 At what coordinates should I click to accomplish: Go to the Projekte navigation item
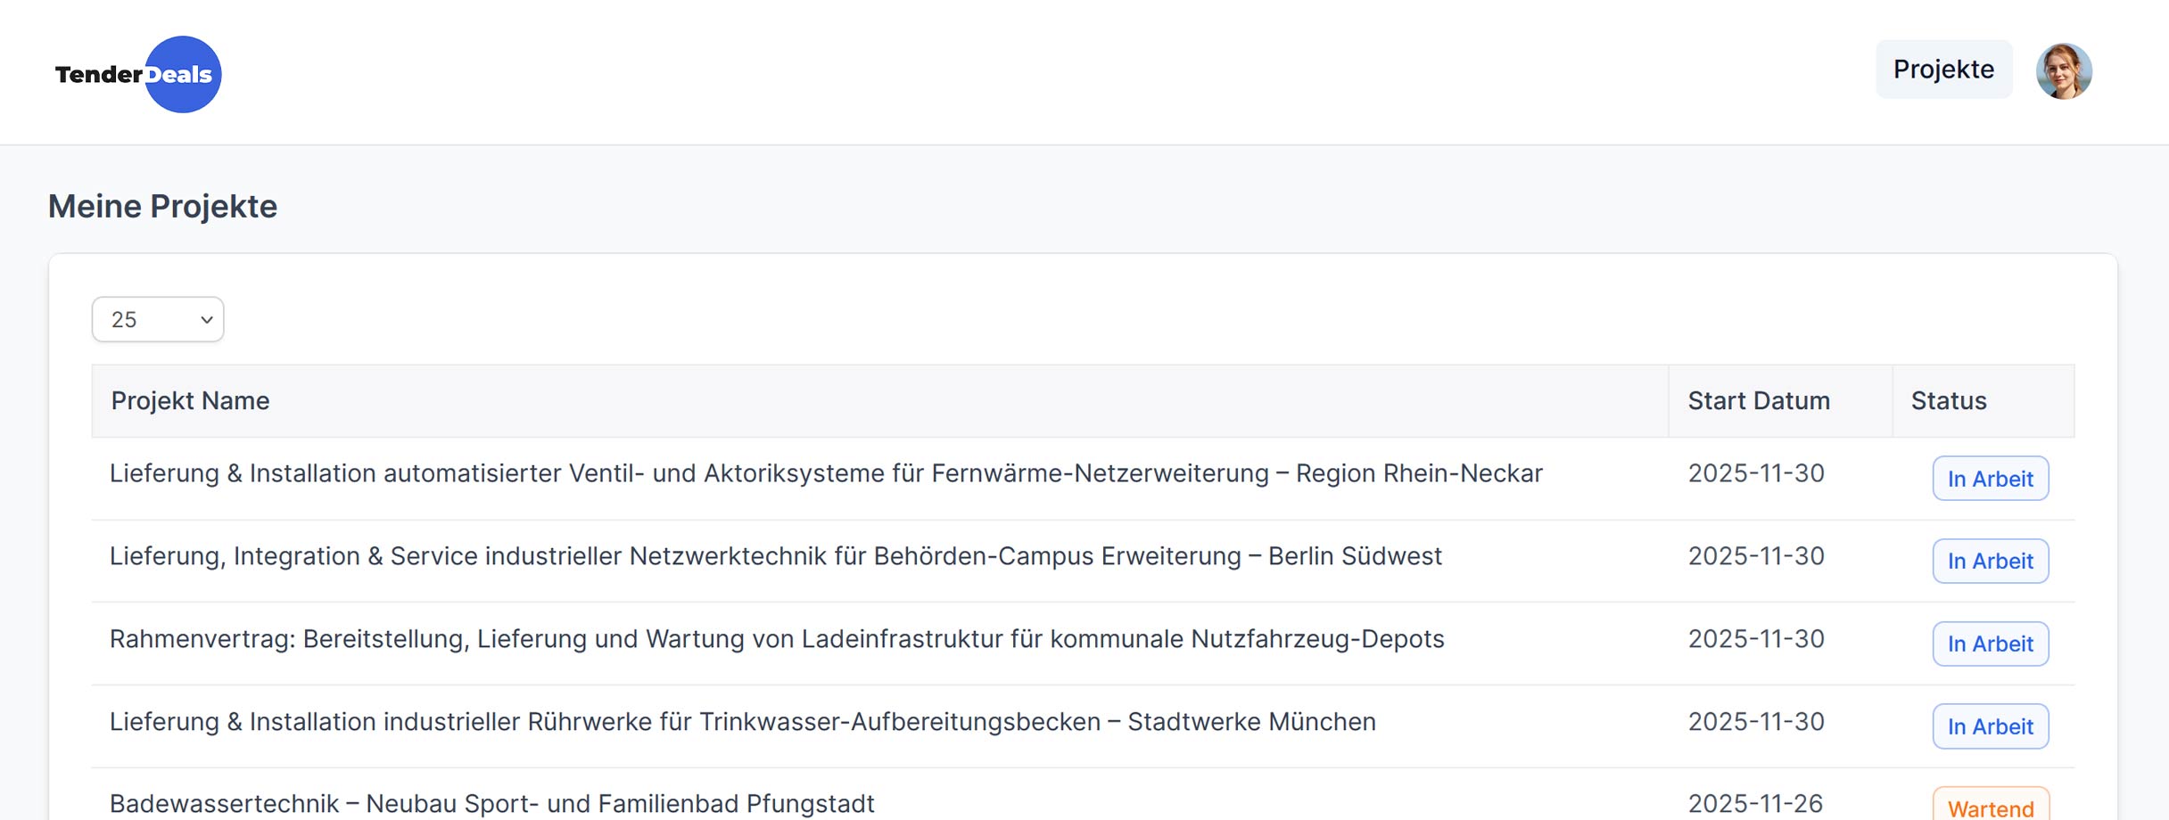(x=1943, y=70)
